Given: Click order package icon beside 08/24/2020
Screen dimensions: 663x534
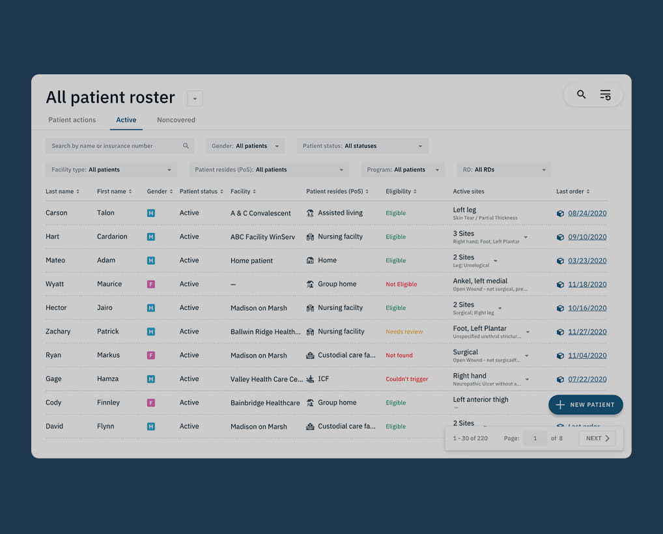Looking at the screenshot, I should [560, 214].
